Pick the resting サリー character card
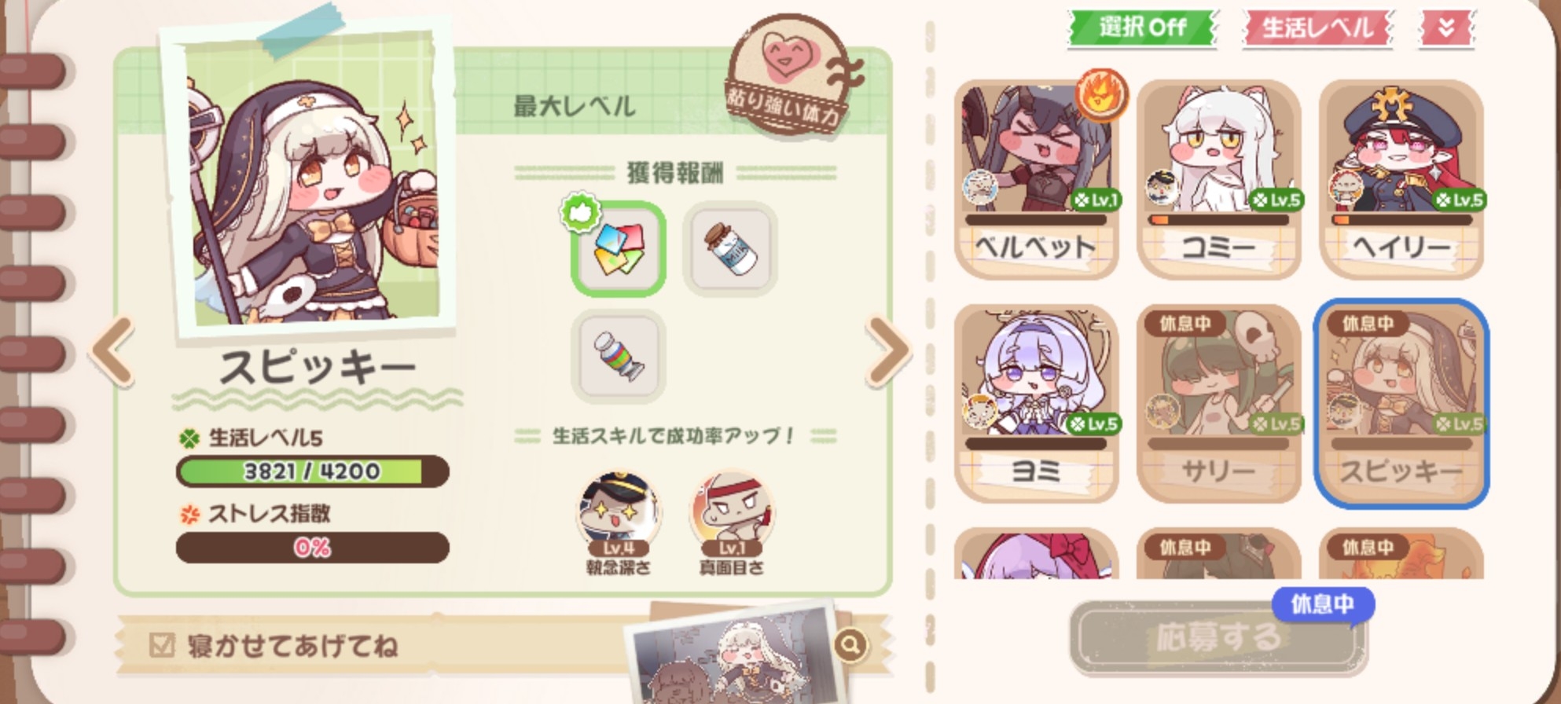 [x=1218, y=404]
